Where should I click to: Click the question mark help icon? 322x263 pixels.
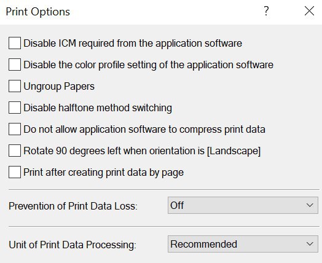pos(266,11)
